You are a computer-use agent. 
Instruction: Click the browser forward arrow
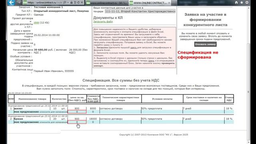pos(19,2)
